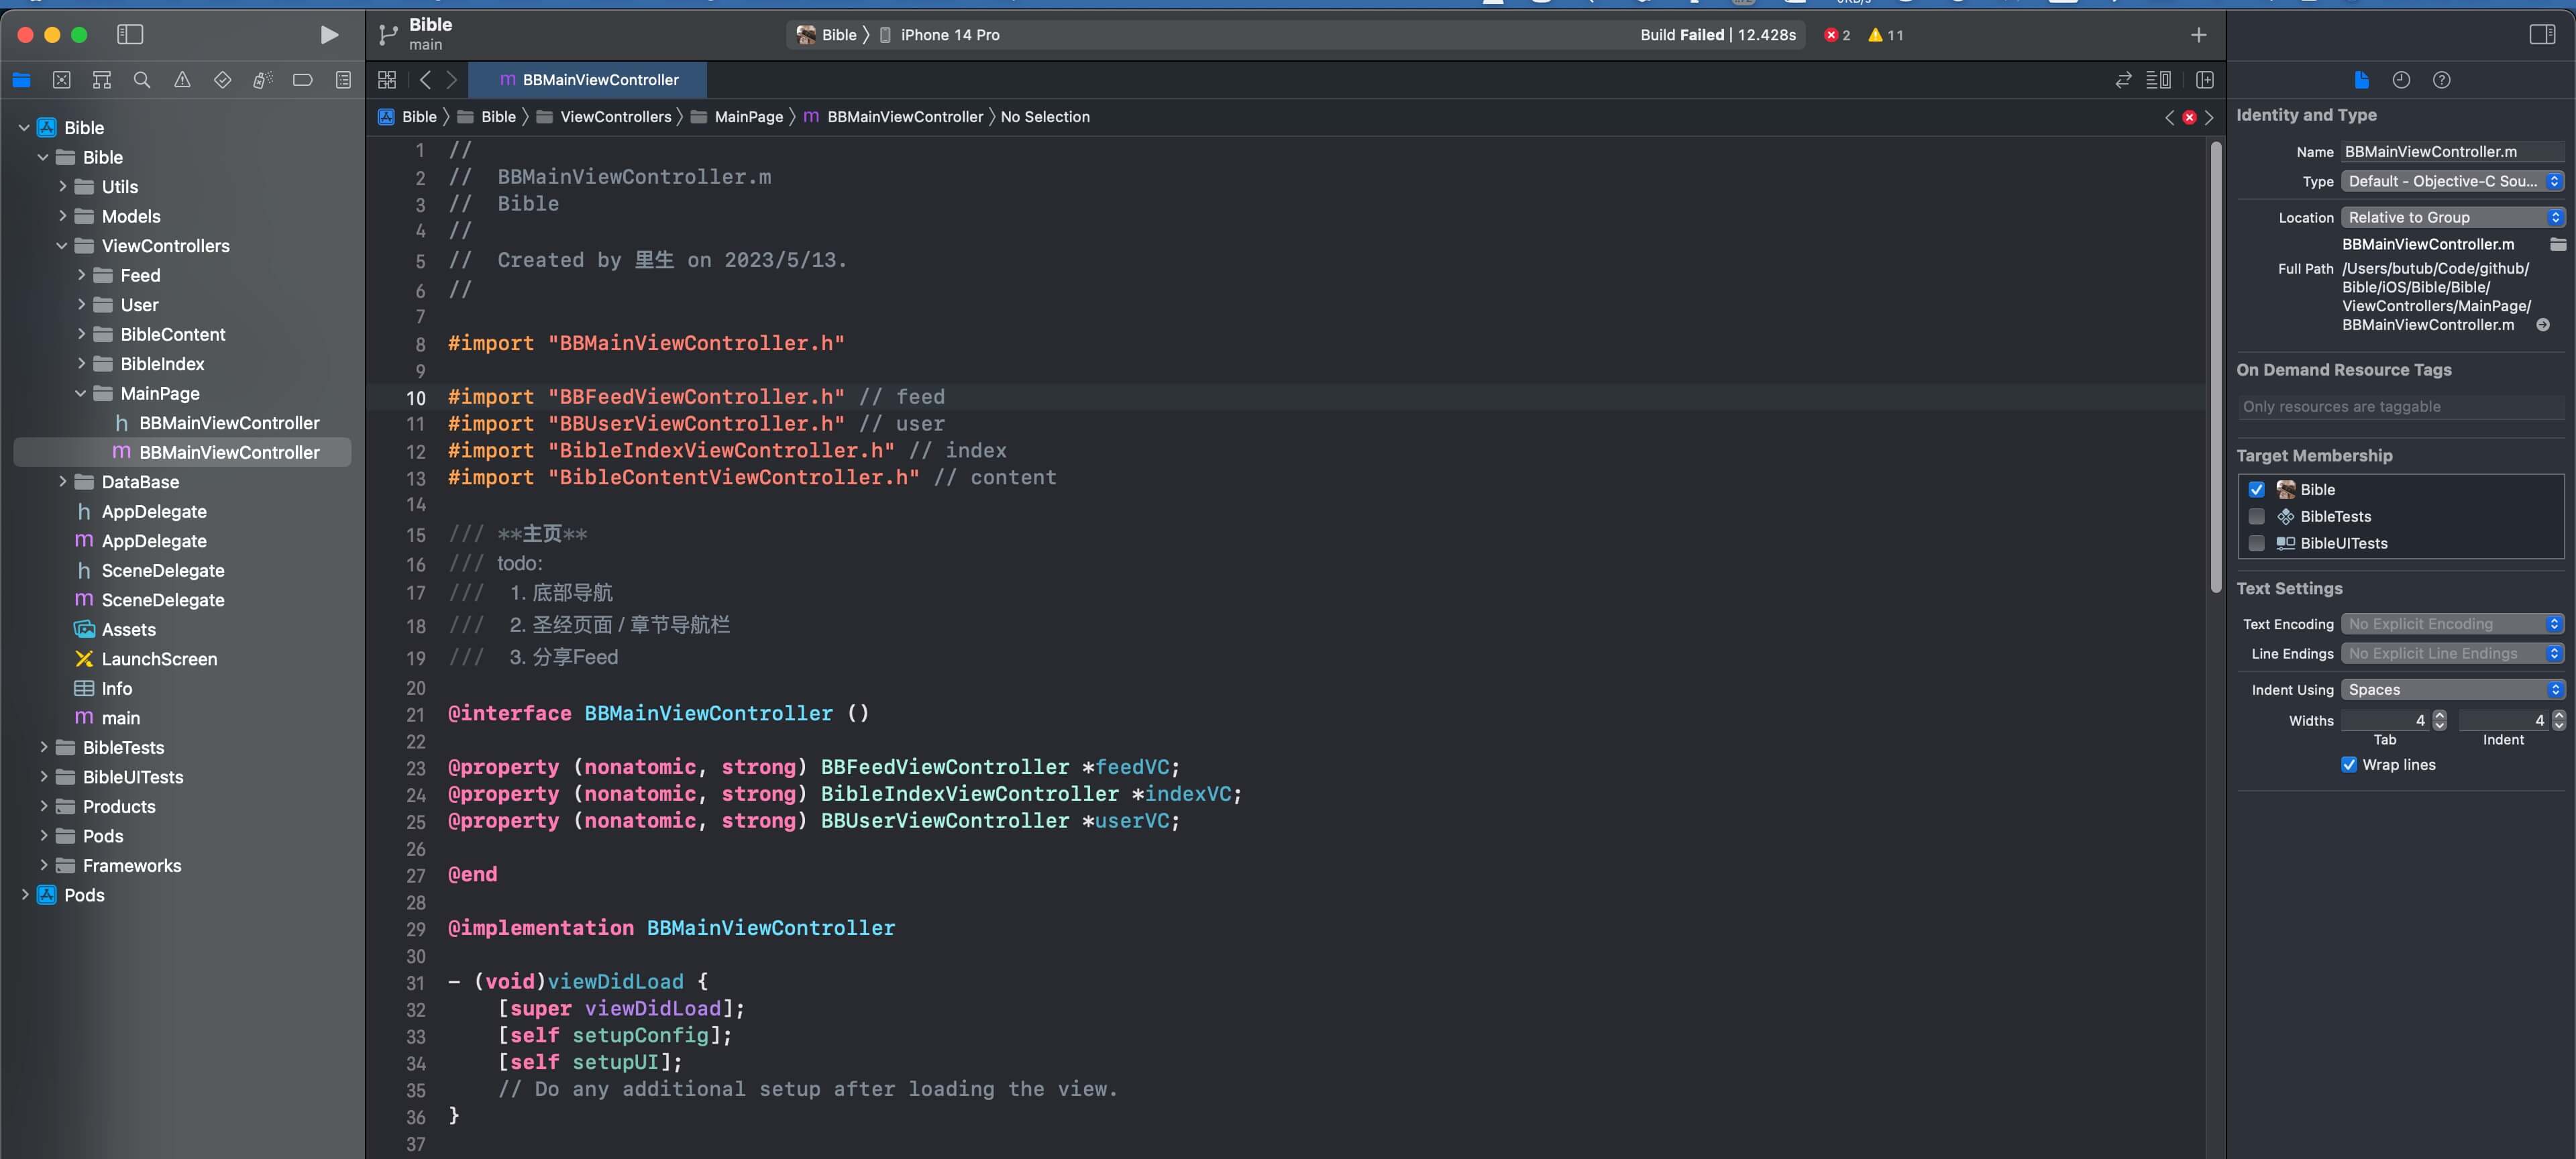The height and width of the screenshot is (1159, 2576).
Task: Toggle the Wrap lines checkbox
Action: pos(2349,764)
